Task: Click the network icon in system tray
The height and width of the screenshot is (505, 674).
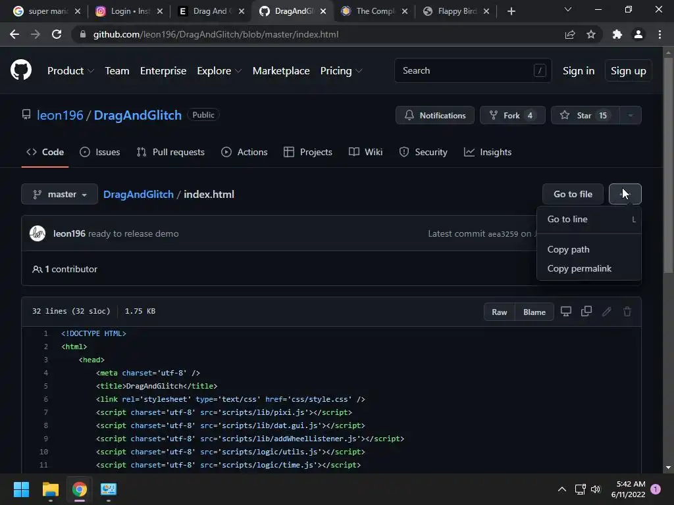Action: coord(580,489)
